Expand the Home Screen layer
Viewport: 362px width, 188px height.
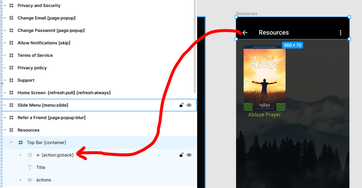point(5,93)
